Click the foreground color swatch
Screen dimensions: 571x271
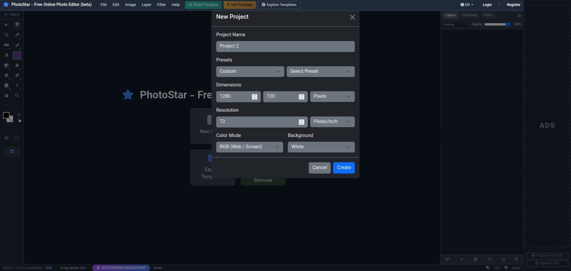pos(6,115)
